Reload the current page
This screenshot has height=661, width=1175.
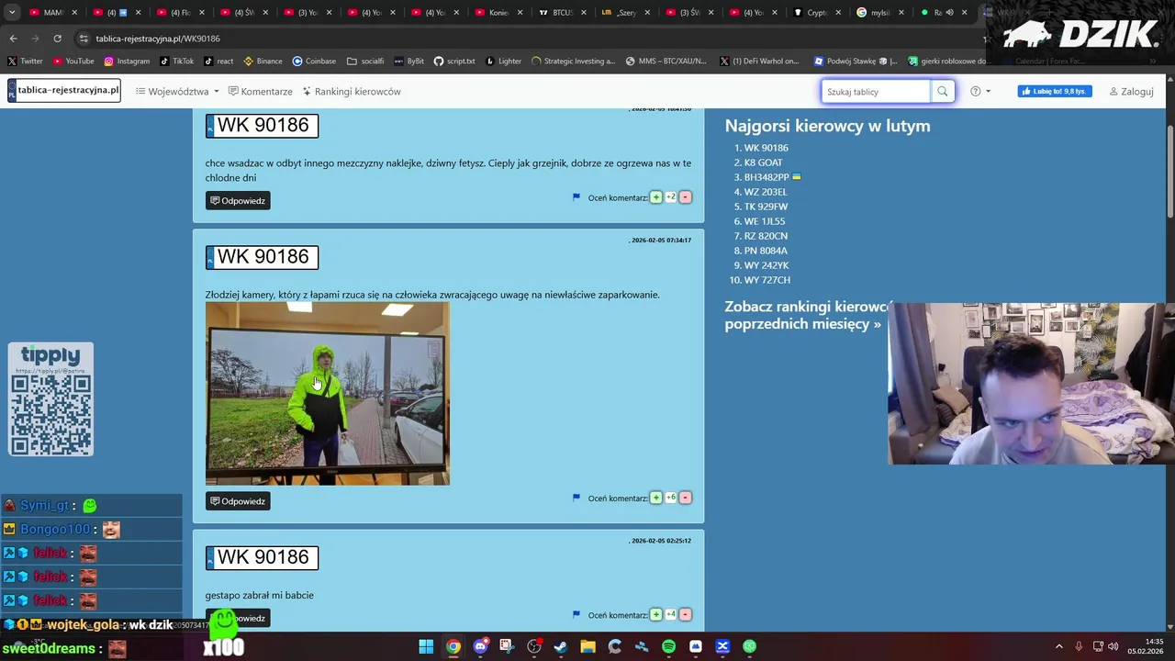pyautogui.click(x=57, y=39)
